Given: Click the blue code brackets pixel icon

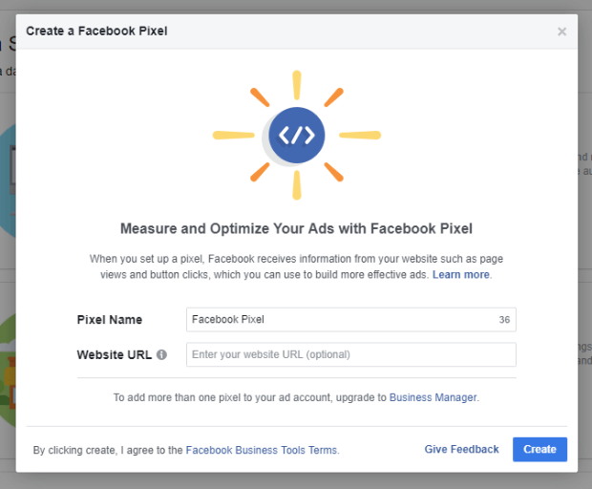Looking at the screenshot, I should click(x=297, y=136).
